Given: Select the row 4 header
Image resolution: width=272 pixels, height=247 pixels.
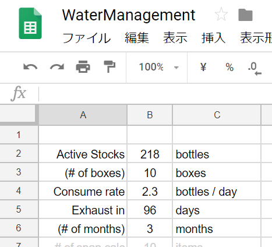Looking at the screenshot, I should point(19,190).
